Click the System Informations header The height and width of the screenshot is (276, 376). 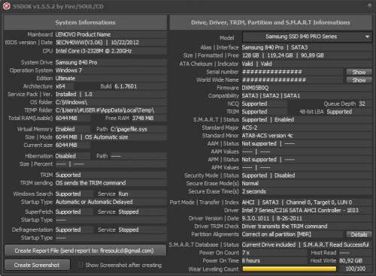click(x=85, y=22)
